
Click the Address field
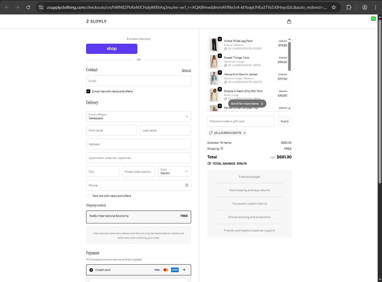tap(139, 144)
